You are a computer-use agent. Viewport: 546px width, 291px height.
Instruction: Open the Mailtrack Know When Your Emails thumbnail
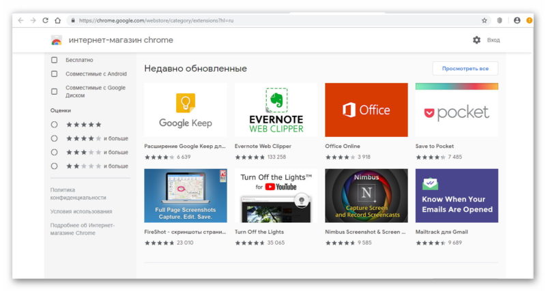tap(457, 196)
